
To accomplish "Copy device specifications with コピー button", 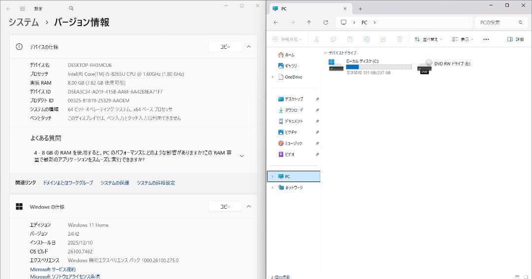I will [225, 47].
